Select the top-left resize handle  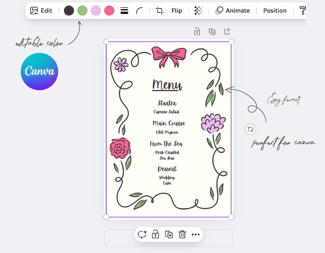pyautogui.click(x=106, y=42)
